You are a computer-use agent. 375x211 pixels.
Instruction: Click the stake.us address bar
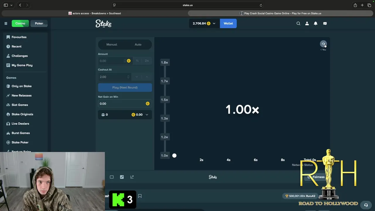(x=187, y=5)
